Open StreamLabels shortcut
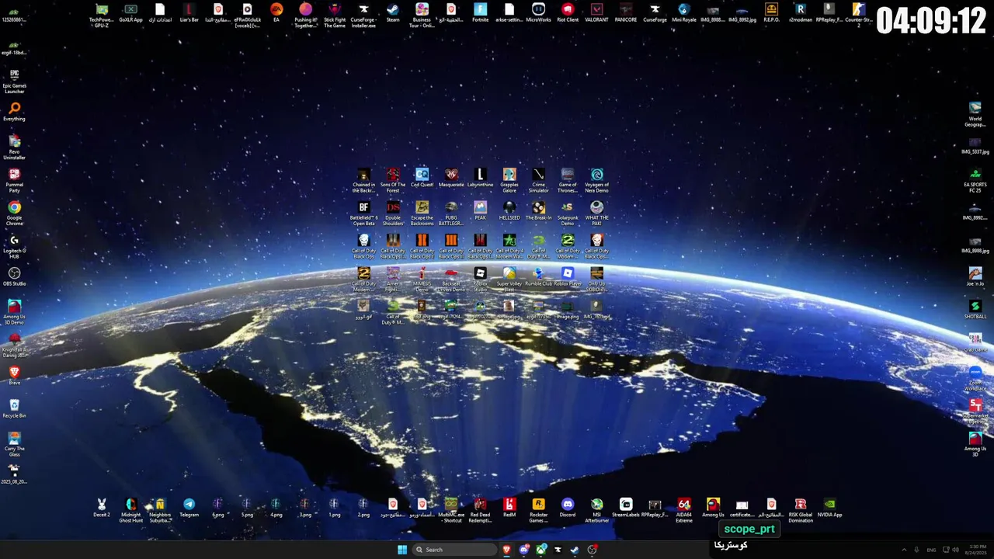Viewport: 994px width, 559px height. [x=626, y=508]
